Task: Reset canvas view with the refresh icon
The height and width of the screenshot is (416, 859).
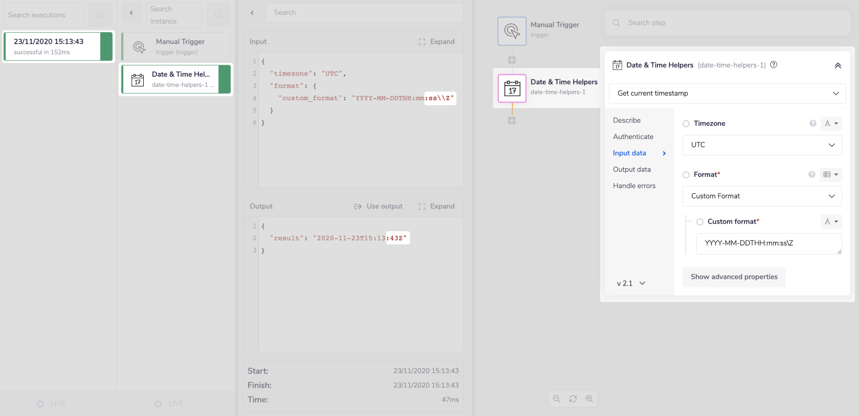Action: [x=573, y=399]
